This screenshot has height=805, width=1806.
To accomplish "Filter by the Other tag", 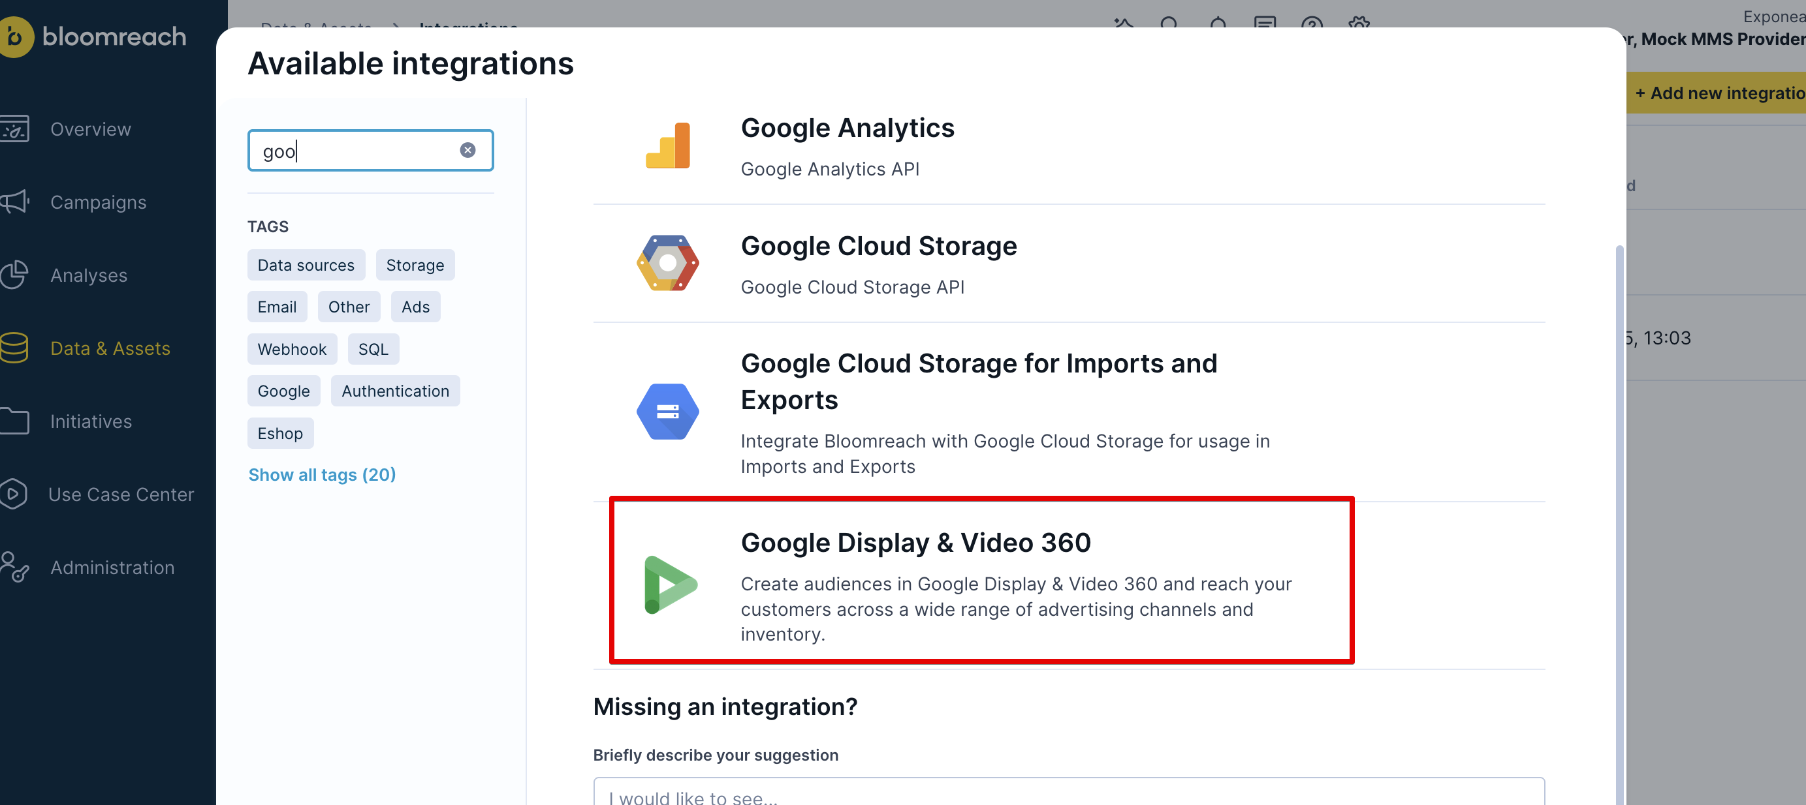I will (x=349, y=307).
